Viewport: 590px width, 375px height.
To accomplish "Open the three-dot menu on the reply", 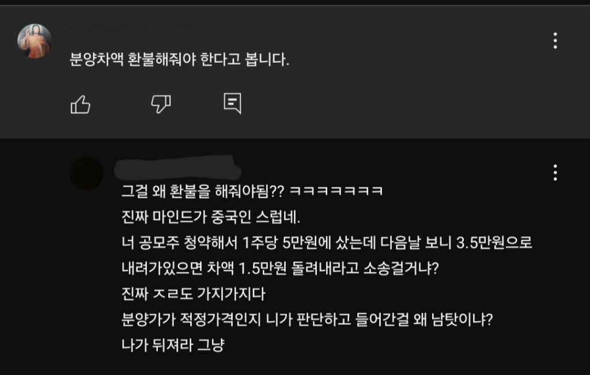I will tap(555, 173).
